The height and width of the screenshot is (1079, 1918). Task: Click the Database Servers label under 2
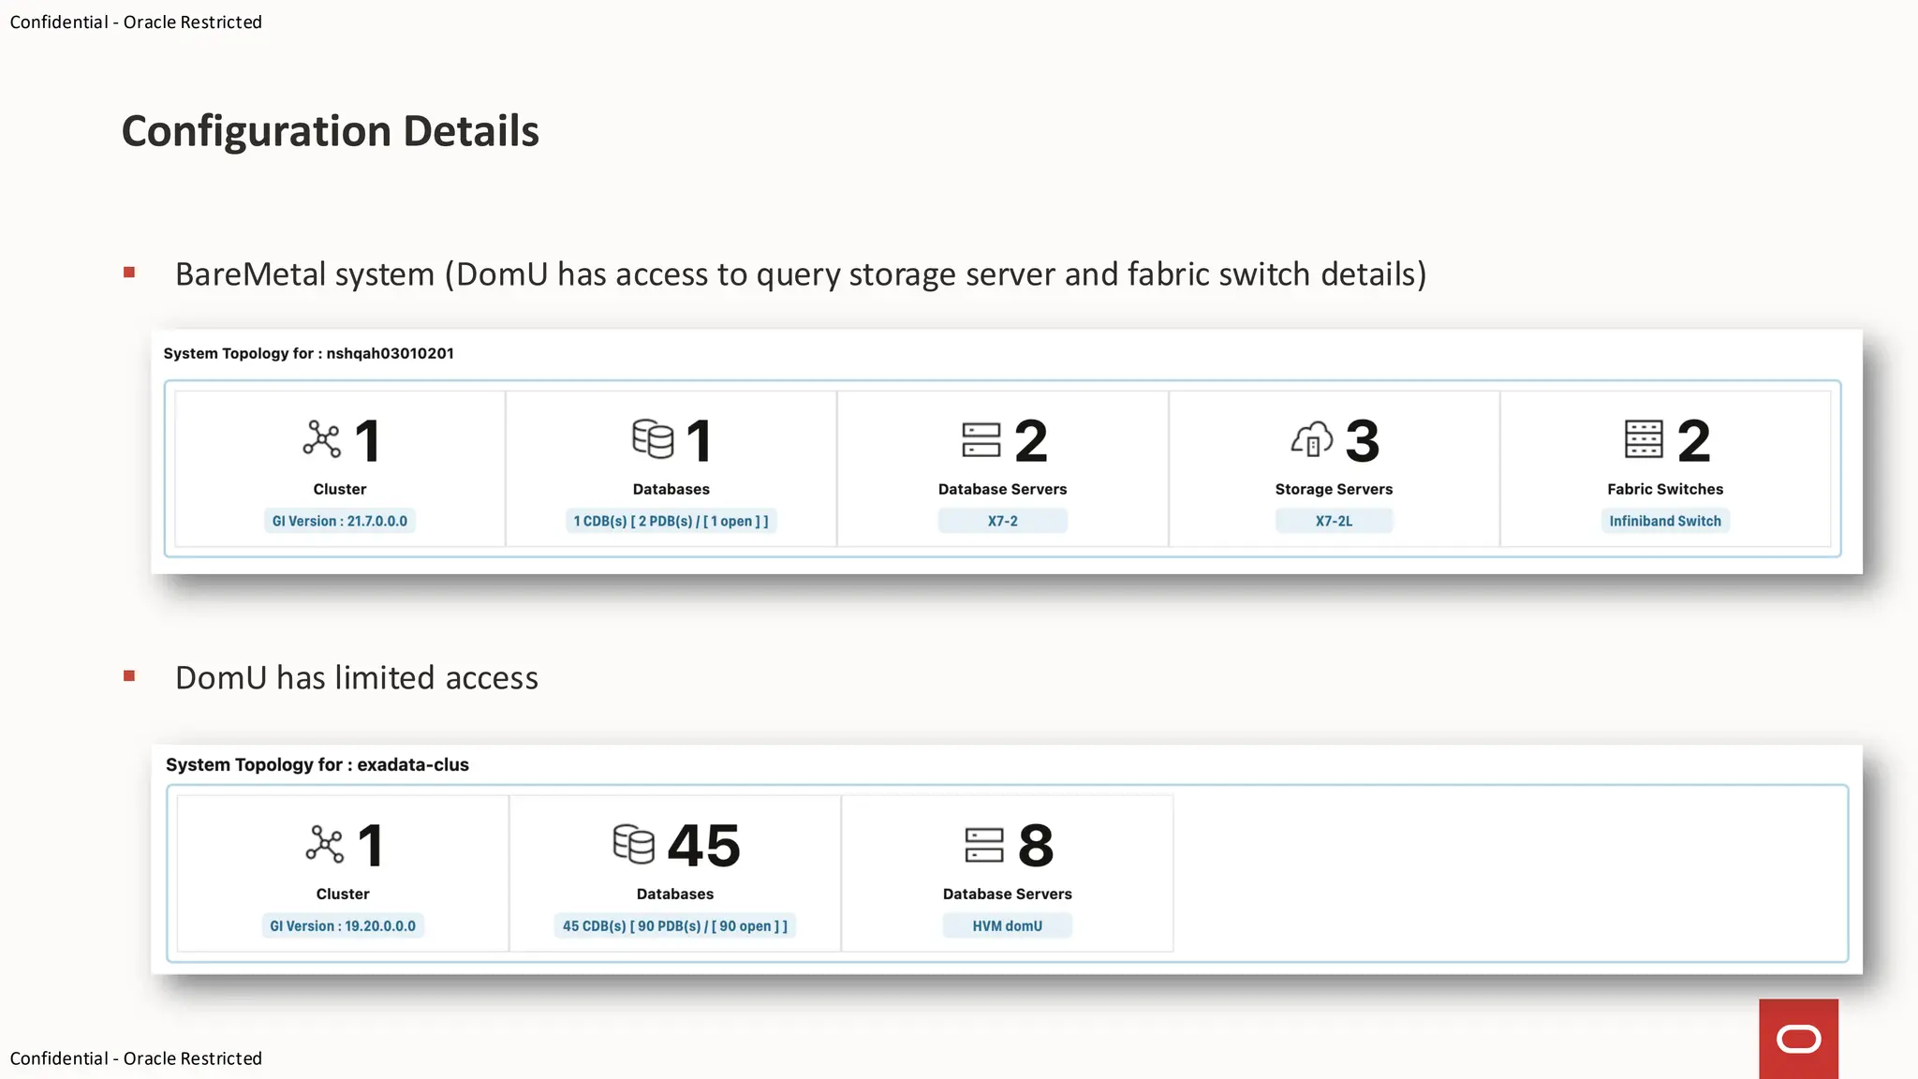[1002, 489]
